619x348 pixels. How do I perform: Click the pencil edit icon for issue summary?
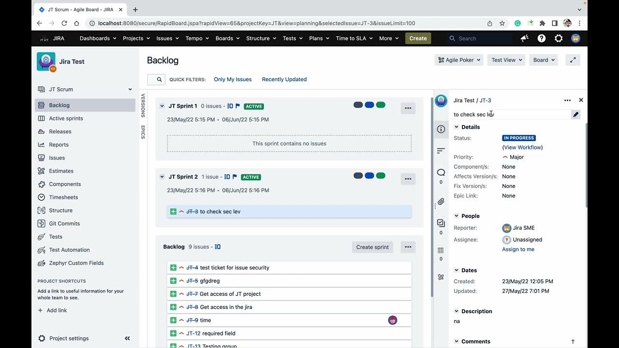pos(575,115)
